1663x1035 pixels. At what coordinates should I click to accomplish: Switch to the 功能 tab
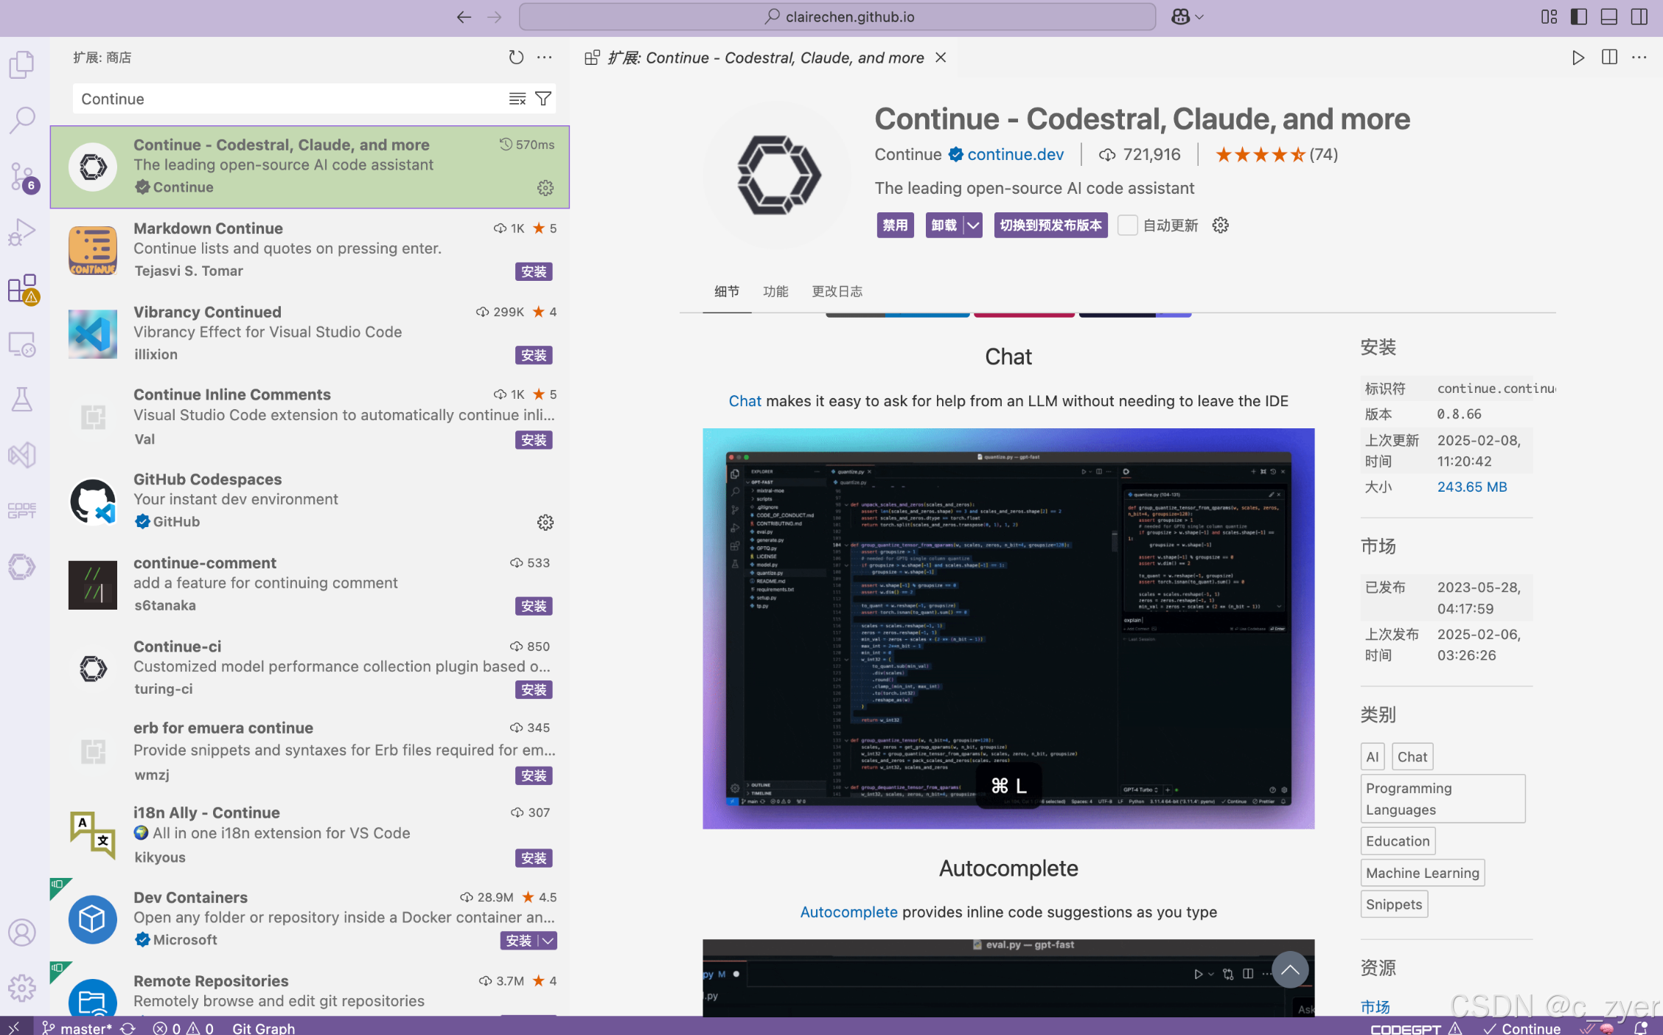coord(775,291)
